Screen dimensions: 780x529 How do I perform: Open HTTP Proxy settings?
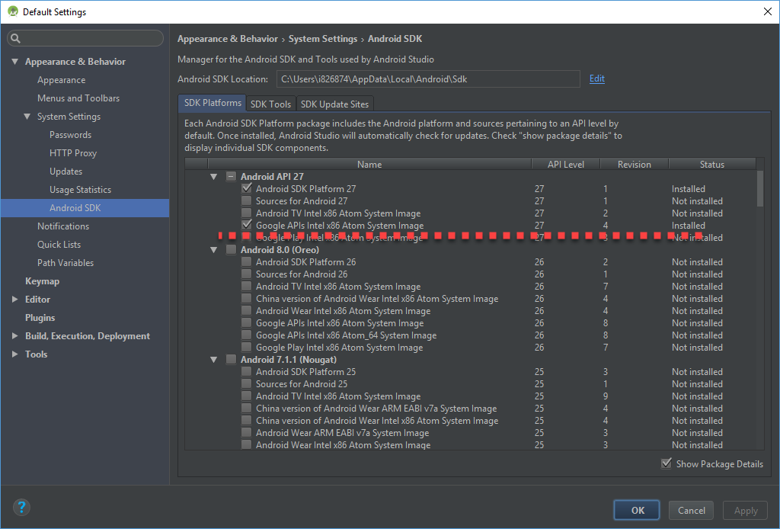tap(72, 152)
